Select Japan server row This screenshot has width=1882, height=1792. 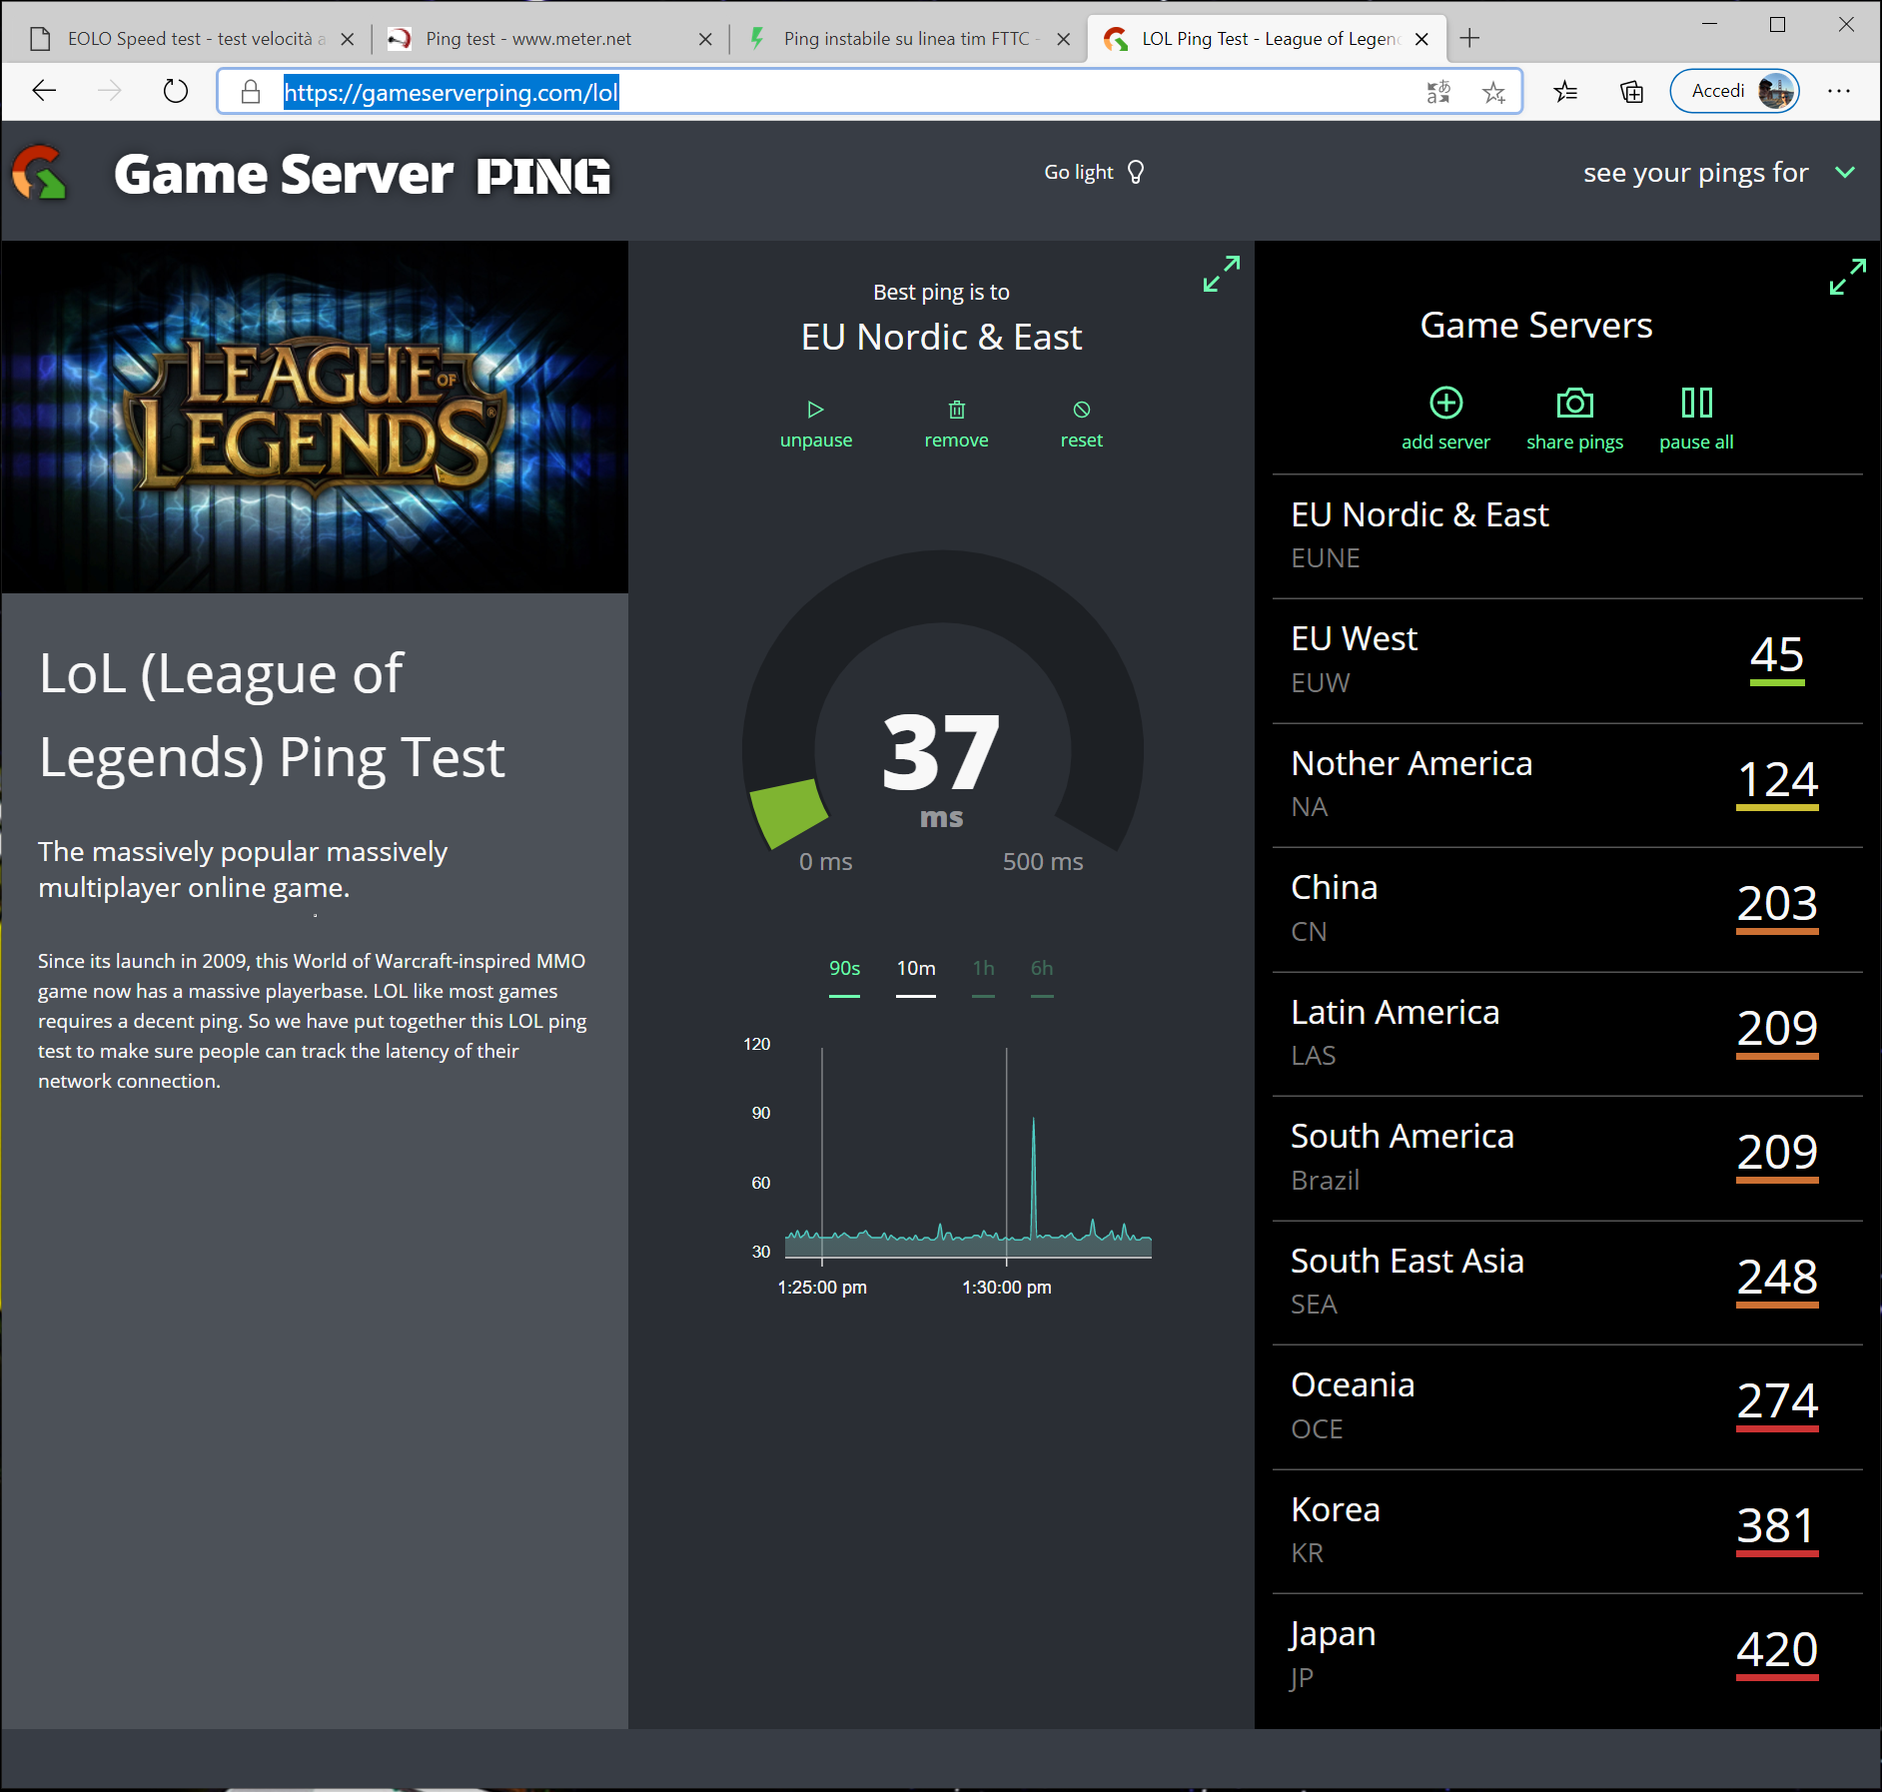[x=1567, y=1656]
